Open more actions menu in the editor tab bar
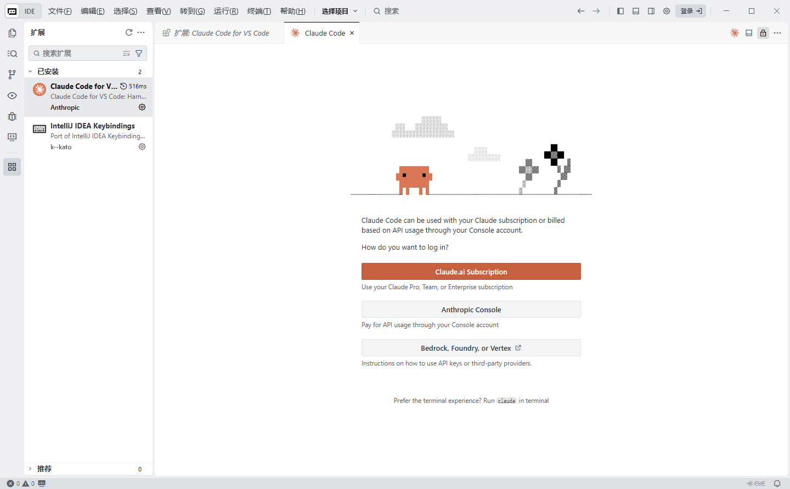790x489 pixels. point(777,33)
